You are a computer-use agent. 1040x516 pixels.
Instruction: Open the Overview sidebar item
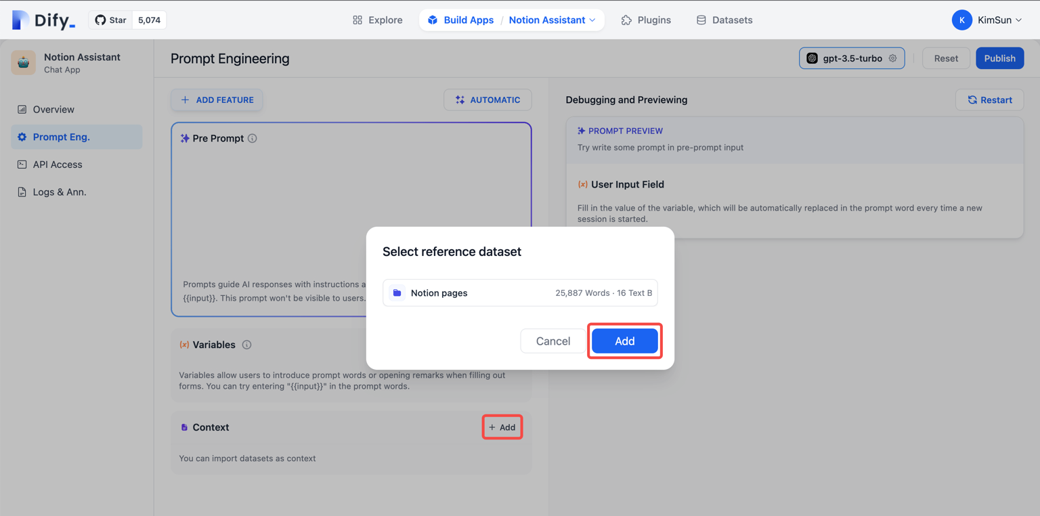pos(77,109)
